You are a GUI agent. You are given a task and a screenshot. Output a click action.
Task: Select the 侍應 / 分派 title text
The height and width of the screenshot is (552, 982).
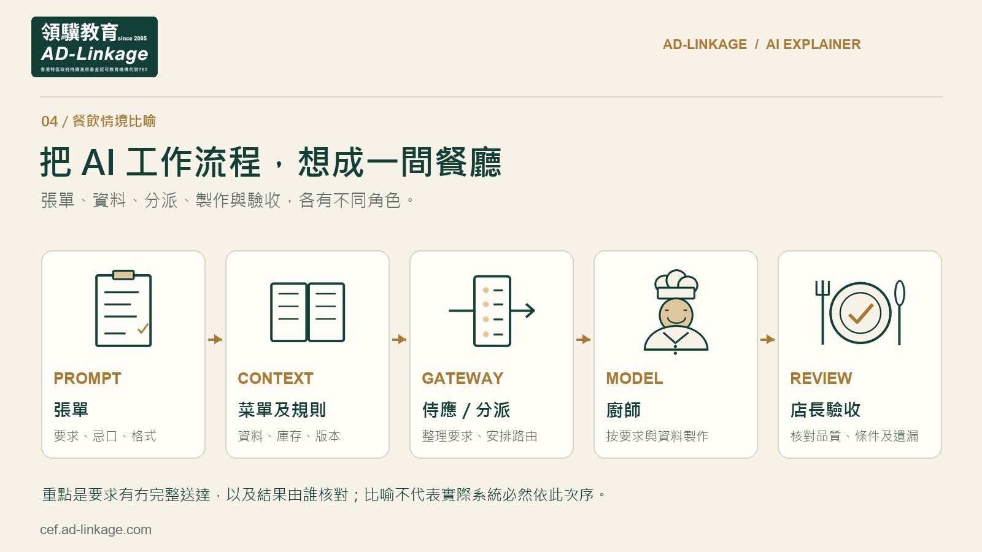(466, 410)
